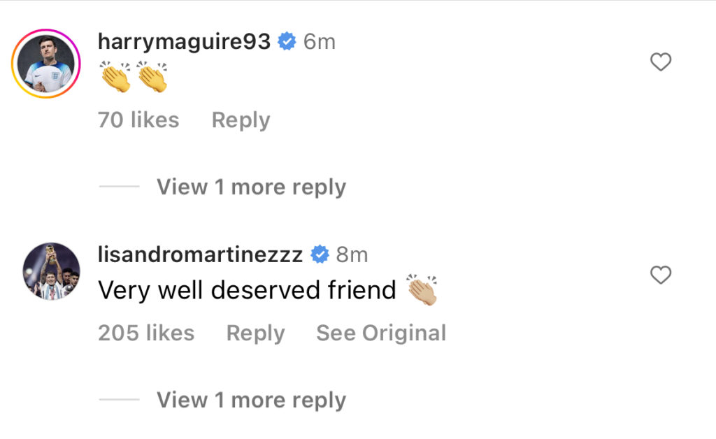Expand 'View 1 more reply' under harrymaguire93
This screenshot has width=716, height=439.
click(251, 187)
